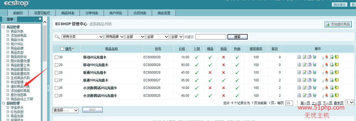This screenshot has width=356, height=121.
Task: Click the copy icon for 移动20元充值卡
Action: pyautogui.click(x=309, y=57)
